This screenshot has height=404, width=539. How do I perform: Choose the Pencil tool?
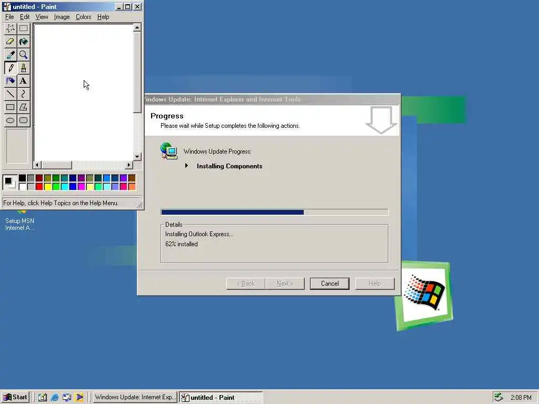(11, 68)
